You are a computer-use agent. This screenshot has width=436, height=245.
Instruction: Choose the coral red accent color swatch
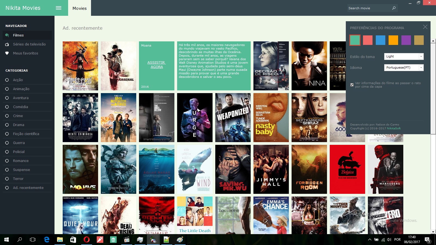pyautogui.click(x=368, y=40)
